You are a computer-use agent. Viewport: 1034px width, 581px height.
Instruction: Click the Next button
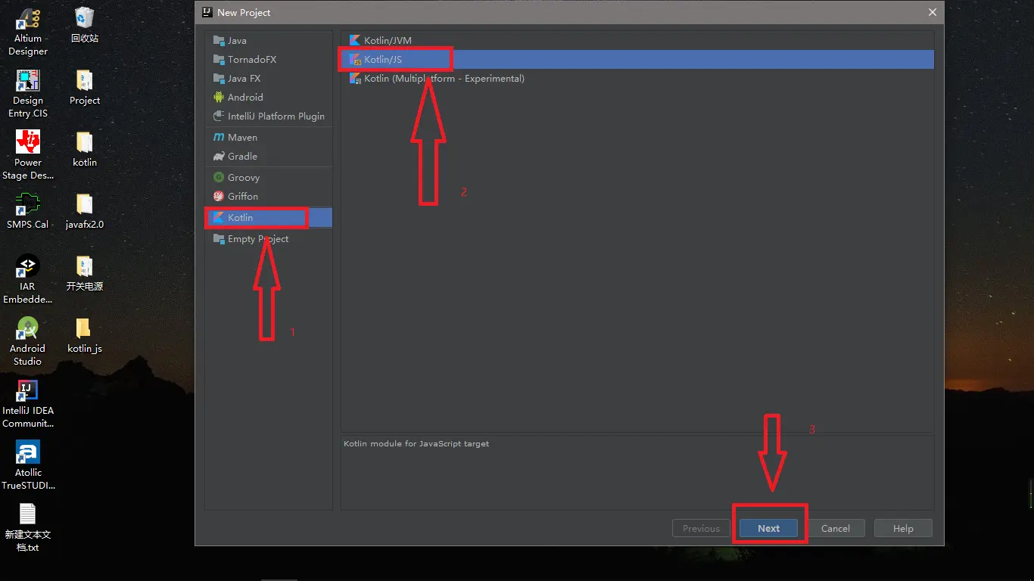pyautogui.click(x=768, y=528)
